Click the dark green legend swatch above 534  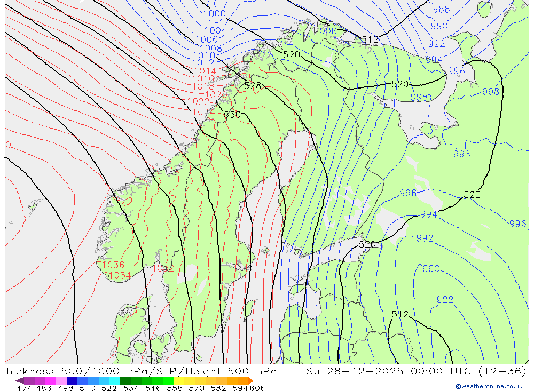click(x=125, y=380)
